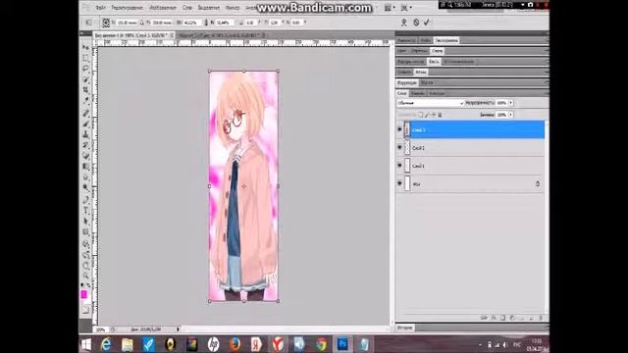Viewport: 628px width, 353px height.
Task: Click the reference point locator grid
Action: pos(106,23)
